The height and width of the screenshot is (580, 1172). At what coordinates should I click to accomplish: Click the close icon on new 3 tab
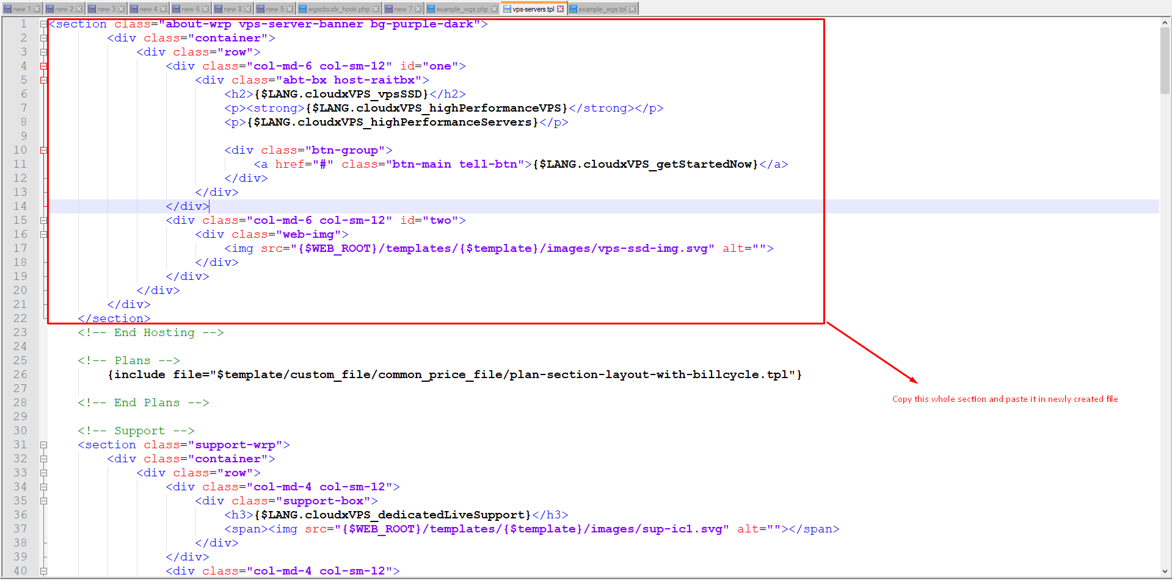pos(122,9)
